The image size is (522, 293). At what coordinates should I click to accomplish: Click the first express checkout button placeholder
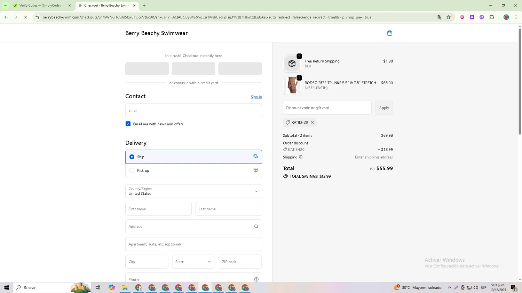(147, 69)
